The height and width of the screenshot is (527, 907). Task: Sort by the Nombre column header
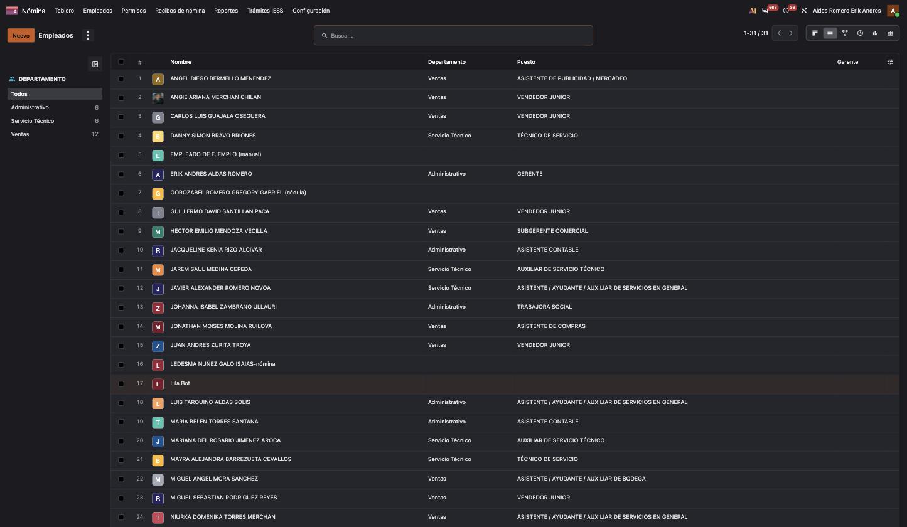tap(181, 62)
